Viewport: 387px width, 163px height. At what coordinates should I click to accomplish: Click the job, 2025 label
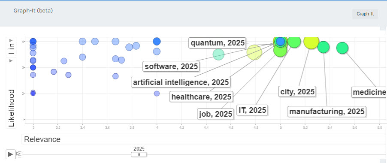215,114
